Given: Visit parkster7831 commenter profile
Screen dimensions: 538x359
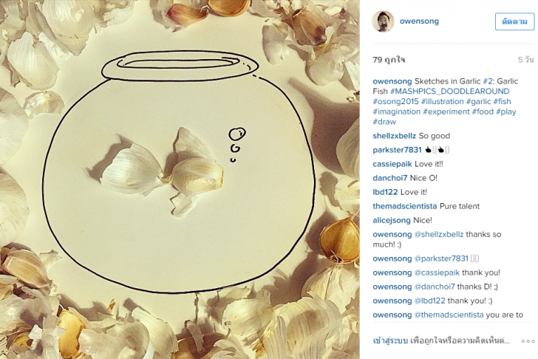Looking at the screenshot, I should (x=397, y=150).
